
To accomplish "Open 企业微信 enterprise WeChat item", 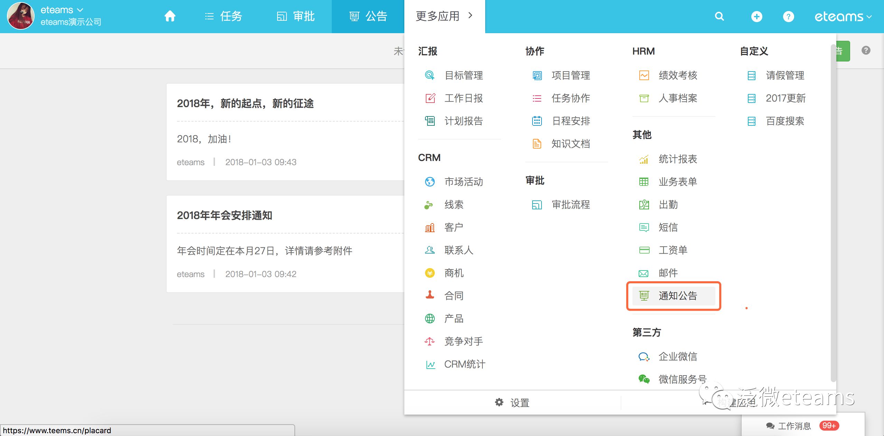I will (677, 357).
